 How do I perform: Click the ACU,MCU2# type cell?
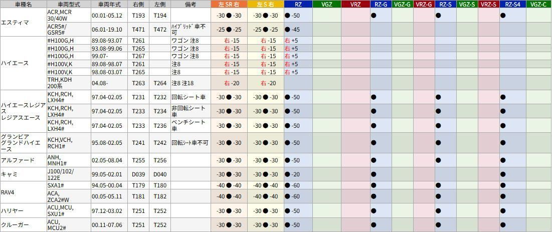[x=69, y=225]
